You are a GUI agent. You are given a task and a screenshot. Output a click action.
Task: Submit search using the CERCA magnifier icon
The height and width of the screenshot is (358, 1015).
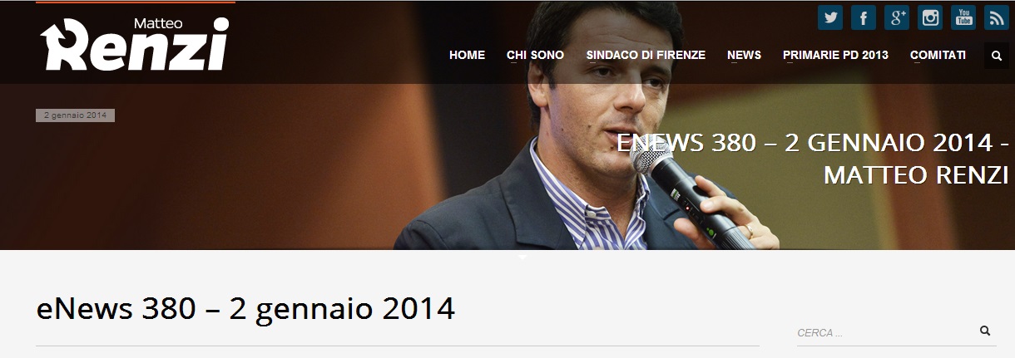(x=985, y=331)
